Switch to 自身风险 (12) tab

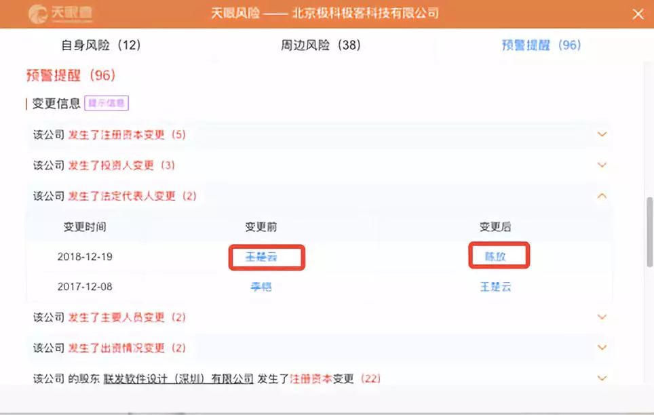[100, 45]
